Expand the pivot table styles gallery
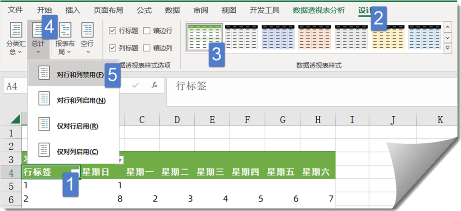461x211 pixels. pos(448,49)
